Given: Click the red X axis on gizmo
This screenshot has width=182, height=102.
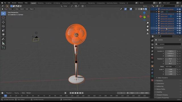Looking at the screenshot, I should 140,16.
